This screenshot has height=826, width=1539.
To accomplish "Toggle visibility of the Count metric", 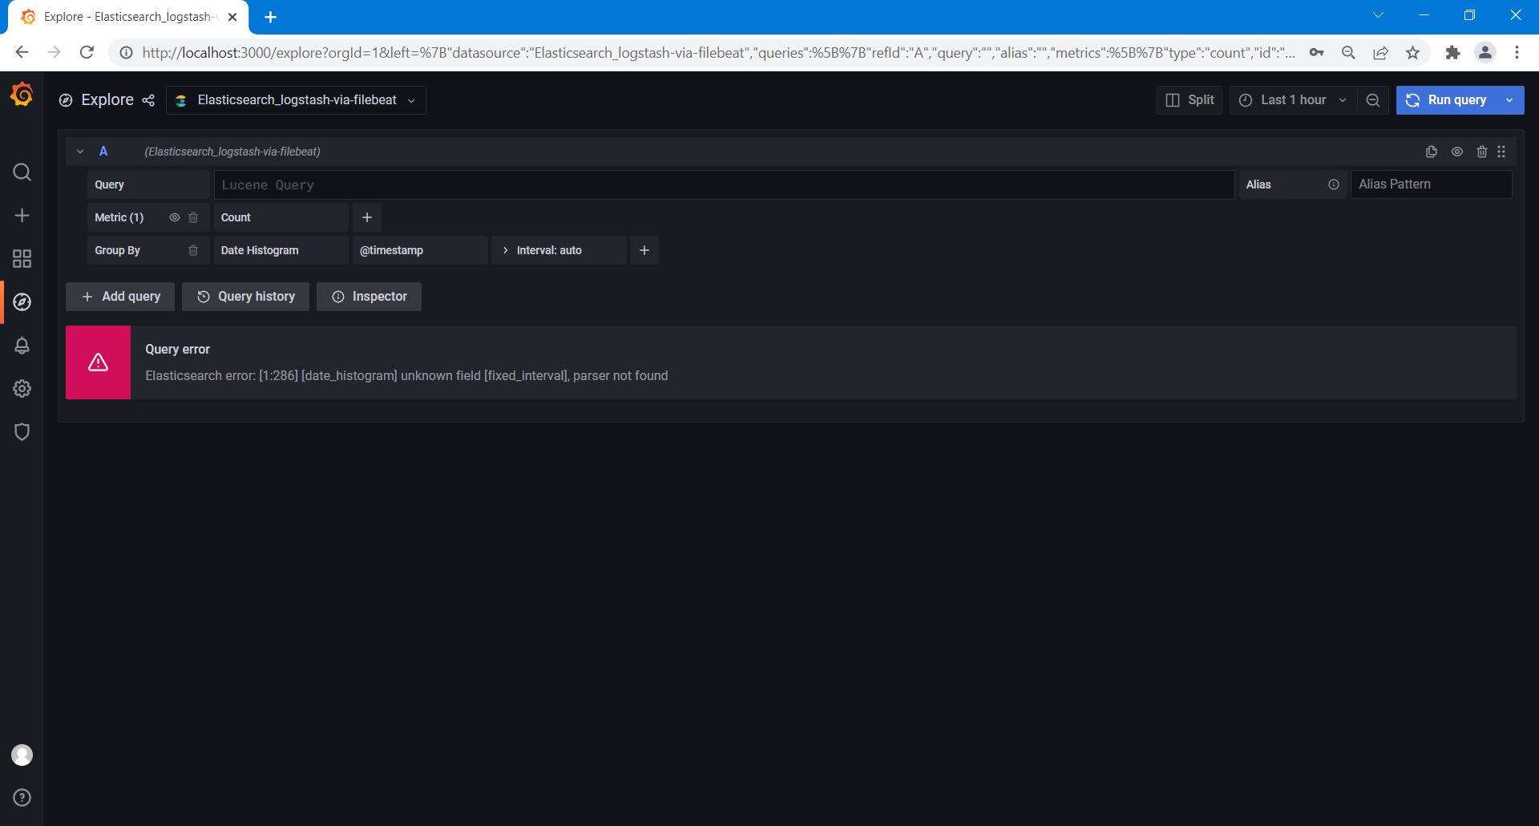I will [175, 217].
